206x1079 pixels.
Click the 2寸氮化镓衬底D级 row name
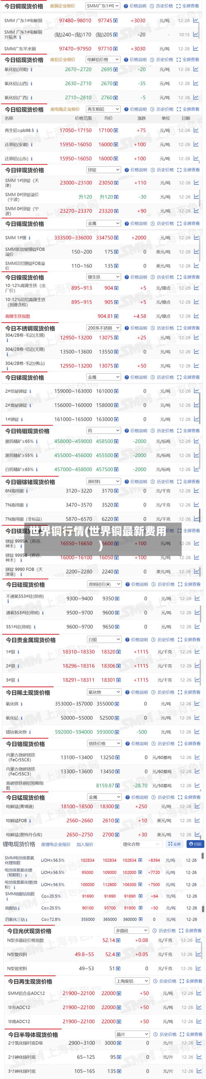click(25, 1043)
